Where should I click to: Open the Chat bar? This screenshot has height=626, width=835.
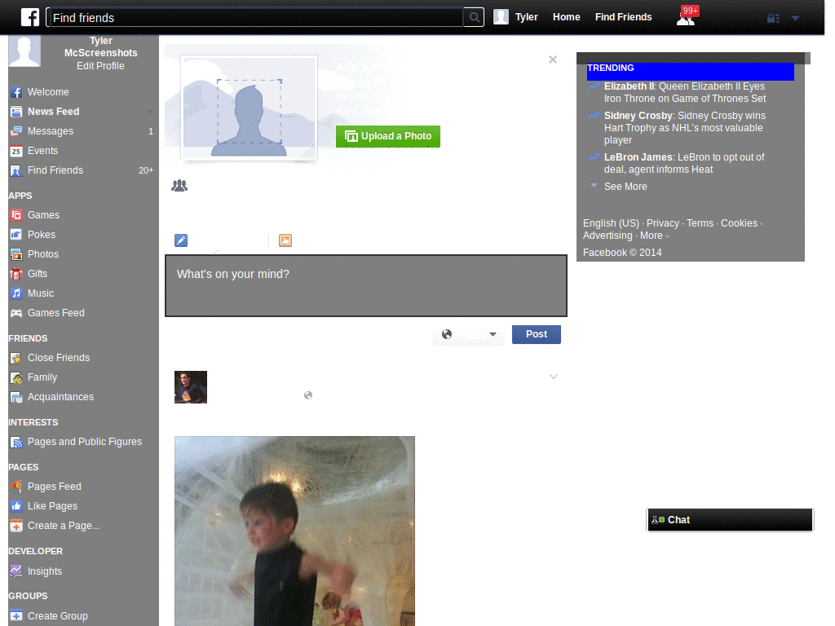point(730,520)
